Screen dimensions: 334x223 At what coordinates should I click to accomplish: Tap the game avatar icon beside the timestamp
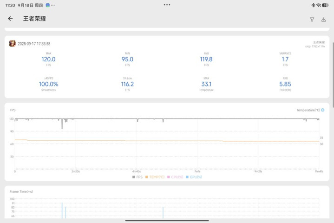click(13, 44)
